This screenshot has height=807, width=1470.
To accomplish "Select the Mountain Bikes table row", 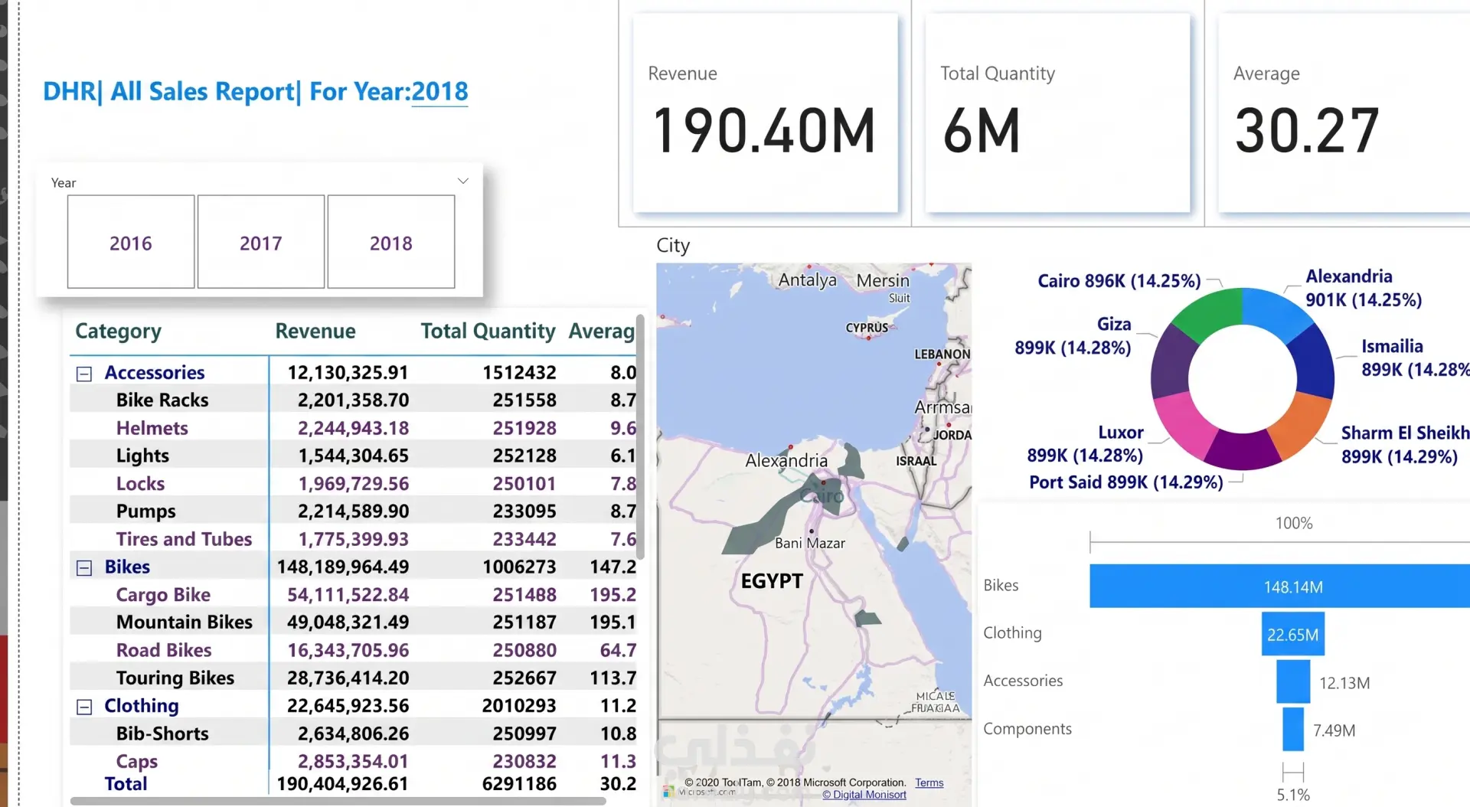I will point(353,622).
